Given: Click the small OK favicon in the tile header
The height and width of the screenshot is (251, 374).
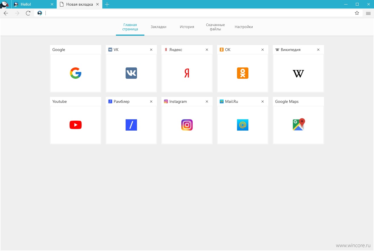Looking at the screenshot, I should pyautogui.click(x=222, y=50).
